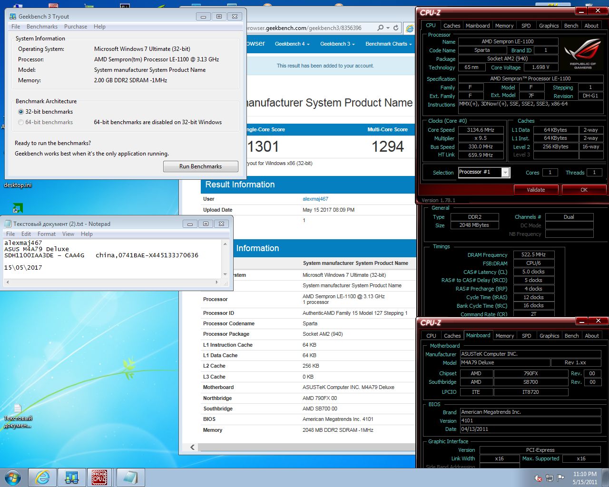Image resolution: width=609 pixels, height=487 pixels.
Task: Click Notepad vertical scrollbar down arrow
Action: coord(225,274)
